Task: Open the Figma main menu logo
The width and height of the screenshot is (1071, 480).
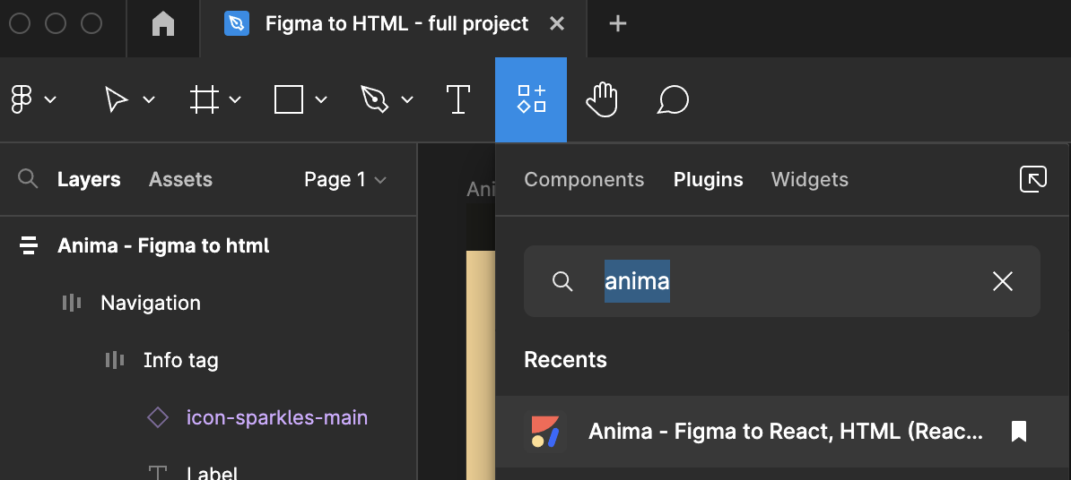Action: pyautogui.click(x=22, y=99)
